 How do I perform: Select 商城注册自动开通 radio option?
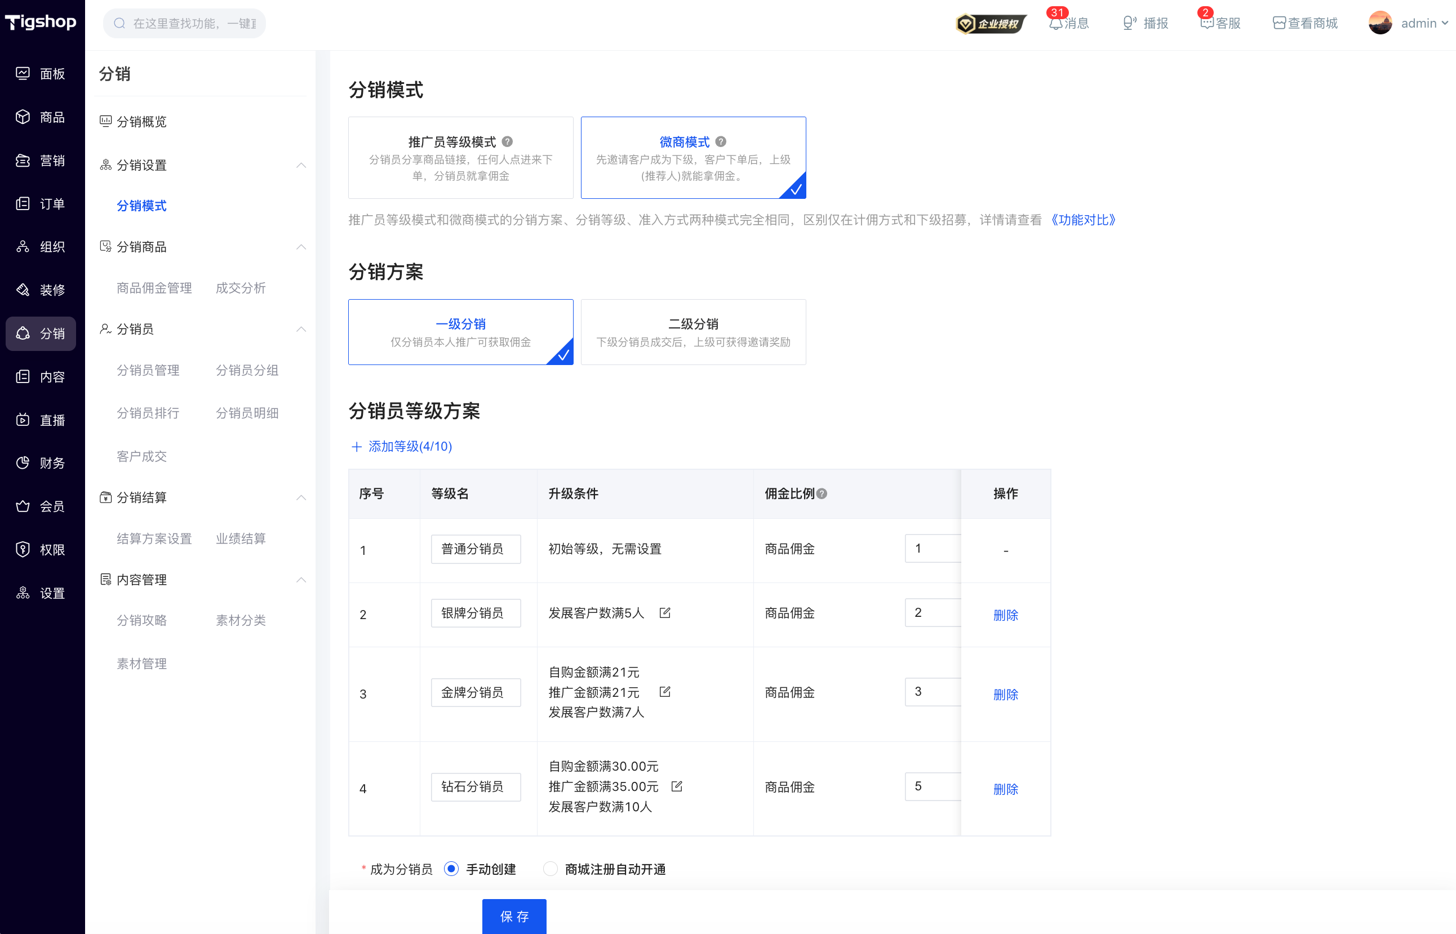point(551,869)
